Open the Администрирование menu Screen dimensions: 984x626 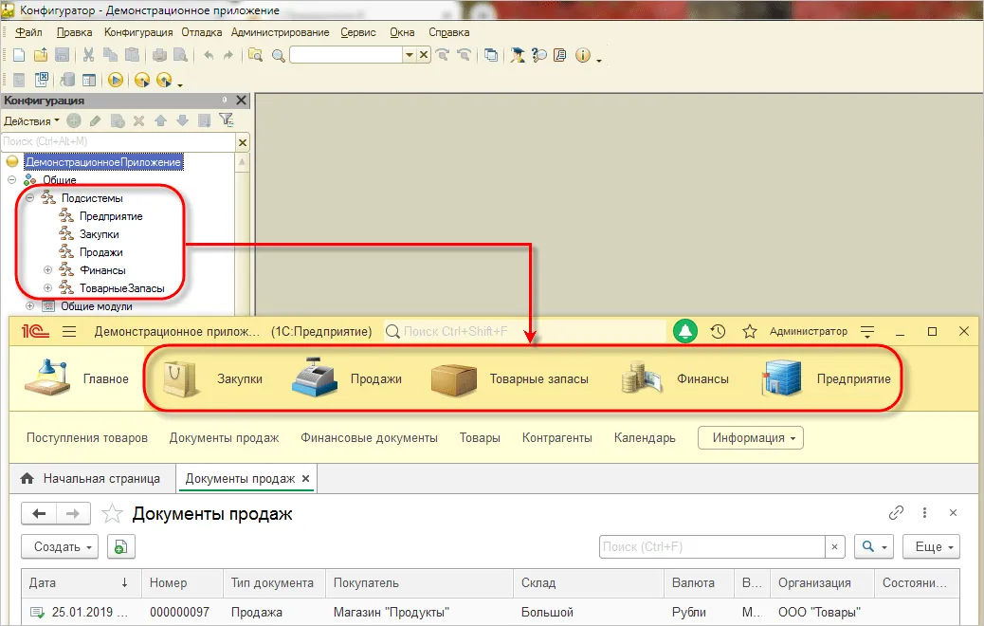tap(280, 32)
